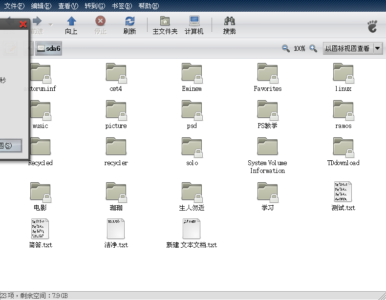The image size is (386, 300).
Task: Click the button ending in (S) in dialog
Action: (11, 146)
